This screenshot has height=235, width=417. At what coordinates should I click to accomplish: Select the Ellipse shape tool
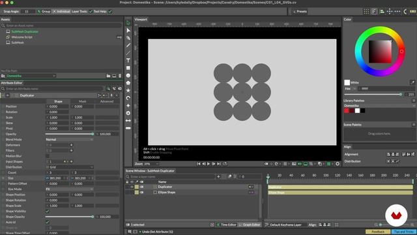coord(128,76)
